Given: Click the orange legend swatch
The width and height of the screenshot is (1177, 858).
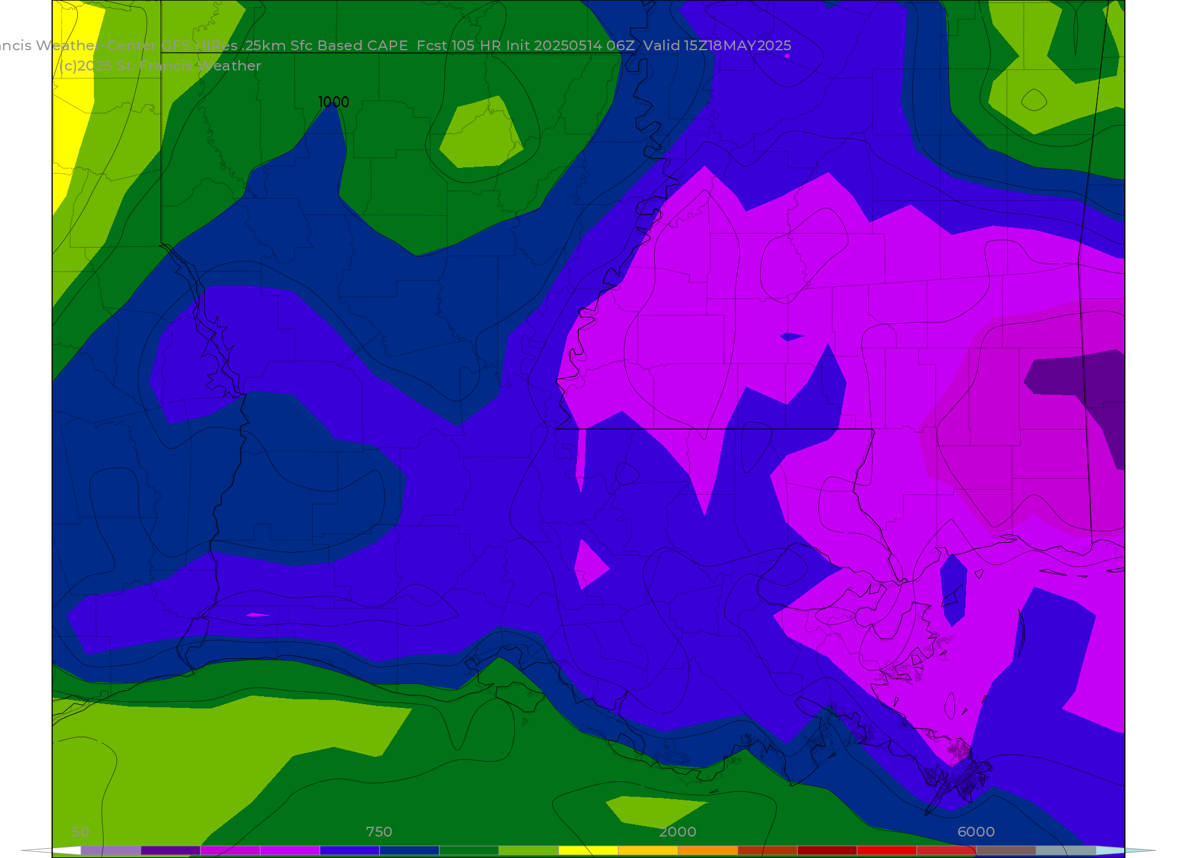Looking at the screenshot, I should click(708, 851).
